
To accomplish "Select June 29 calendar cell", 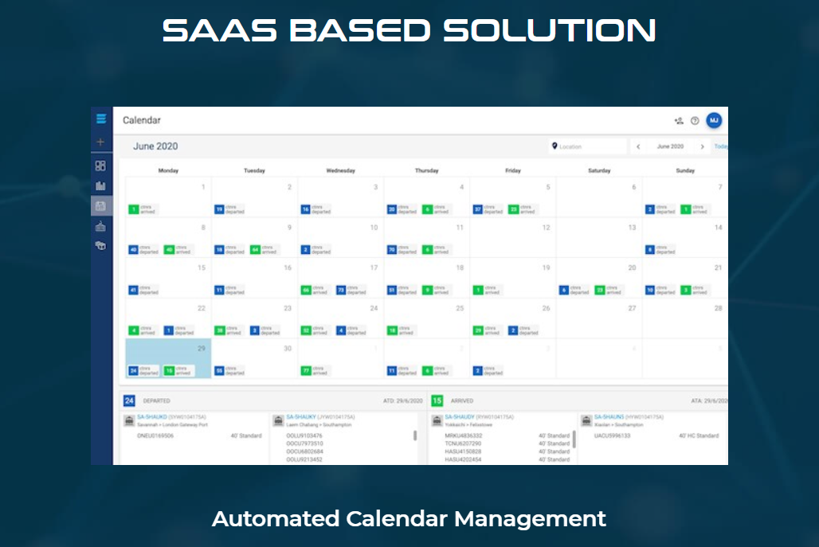I will pos(168,358).
